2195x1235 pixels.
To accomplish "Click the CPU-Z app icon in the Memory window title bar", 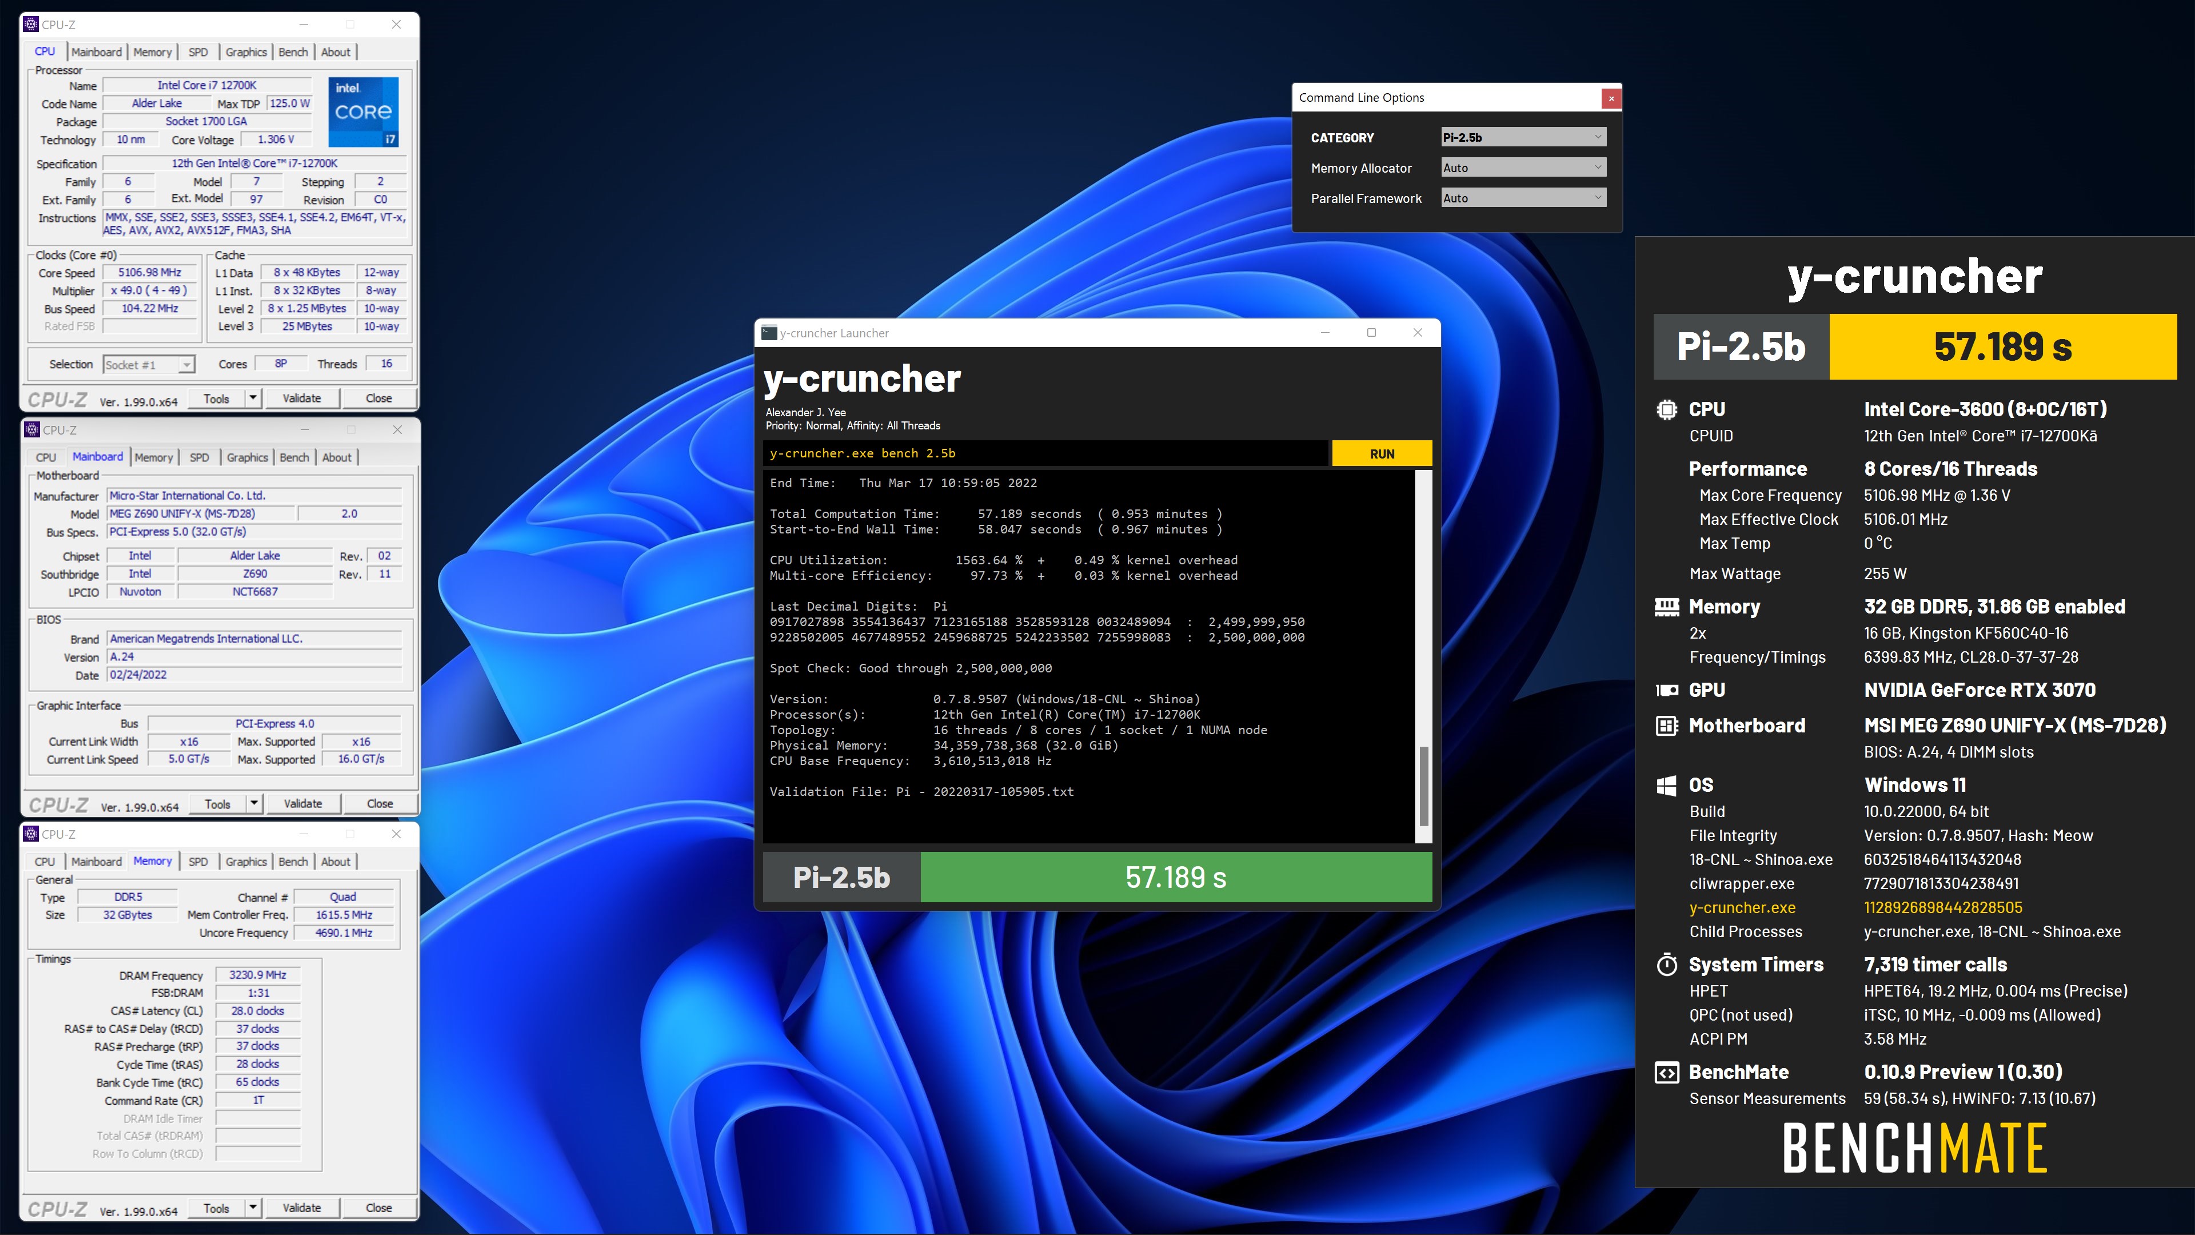I will pos(31,834).
